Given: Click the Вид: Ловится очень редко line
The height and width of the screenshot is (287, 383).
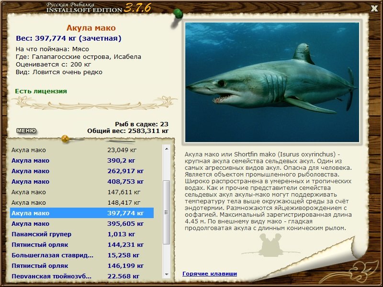Looking at the screenshot, I should point(59,72).
